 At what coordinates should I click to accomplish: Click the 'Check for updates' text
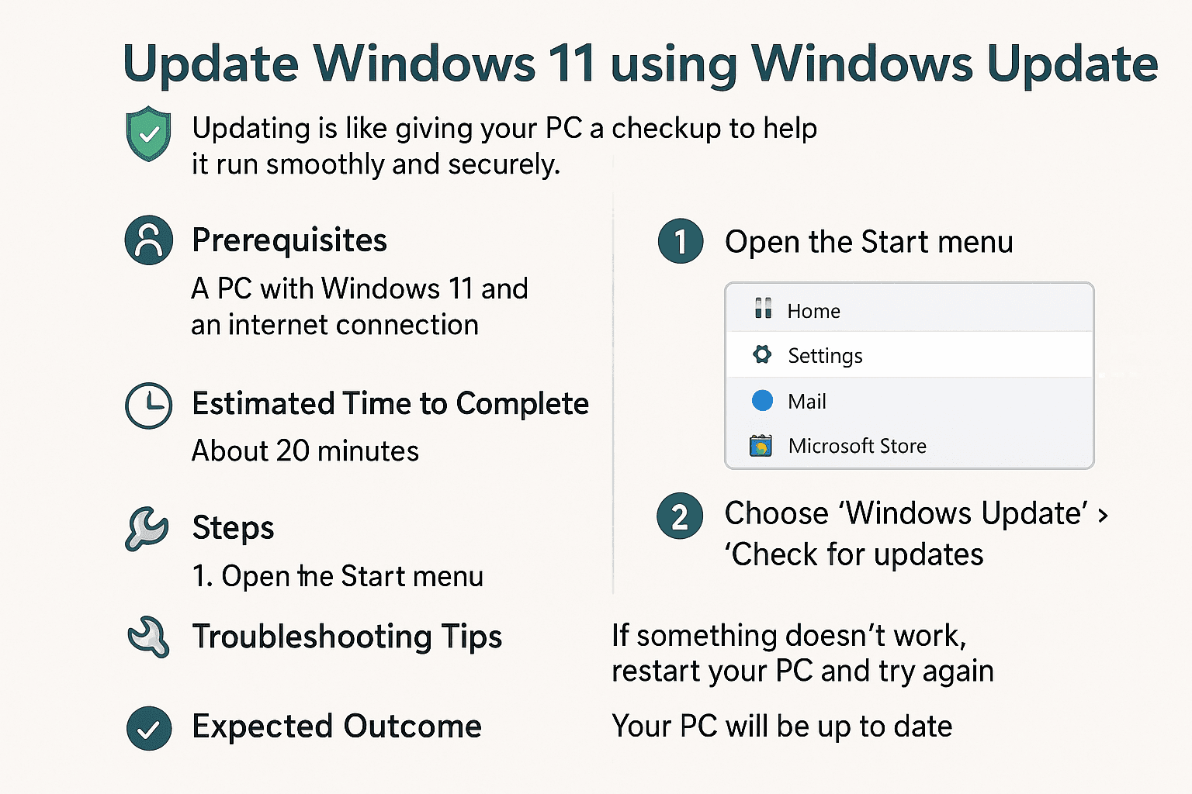click(x=854, y=555)
